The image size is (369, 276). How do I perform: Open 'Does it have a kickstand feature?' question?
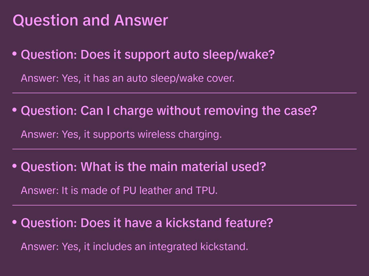tap(147, 223)
